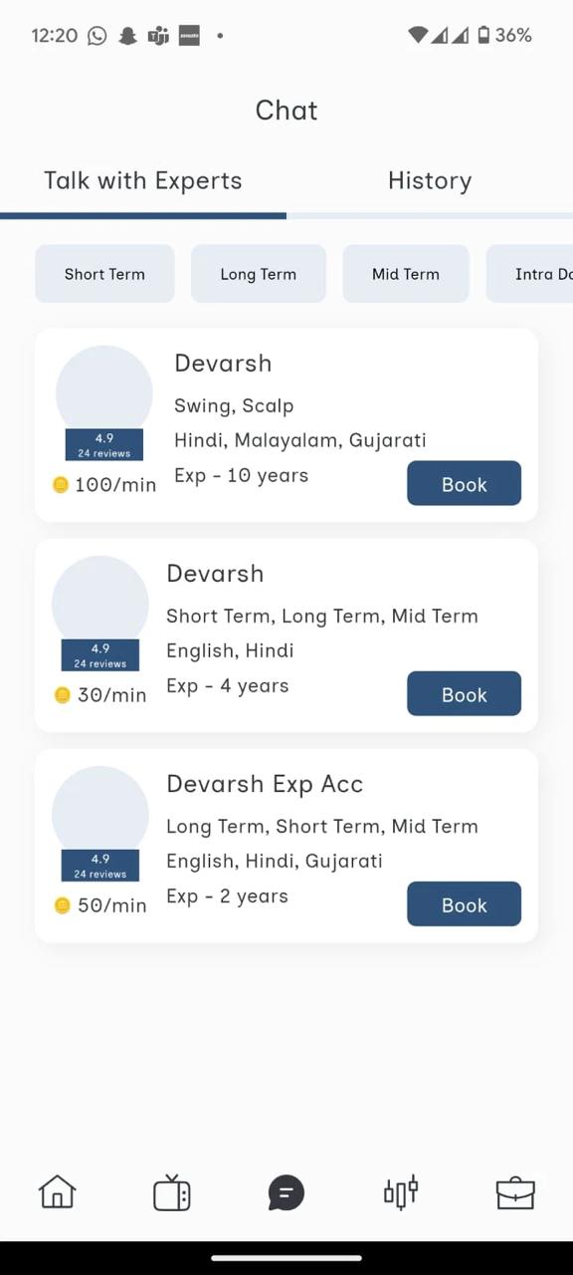Switch to Talk with Experts tab
This screenshot has width=573, height=1275.
pyautogui.click(x=143, y=180)
